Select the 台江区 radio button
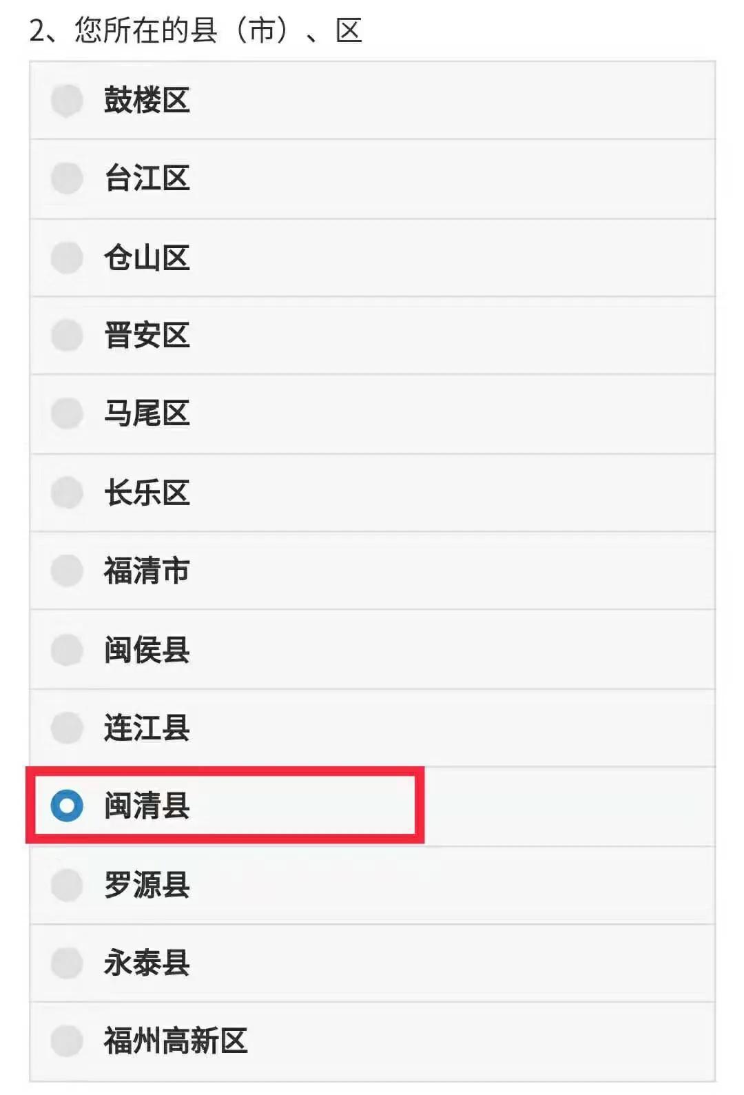The image size is (744, 1095). tap(66, 180)
